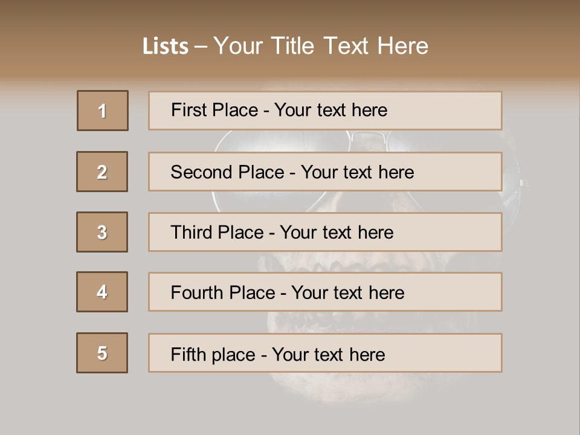Select the number 4 square
Viewport: 580px width, 435px height.
pos(102,292)
